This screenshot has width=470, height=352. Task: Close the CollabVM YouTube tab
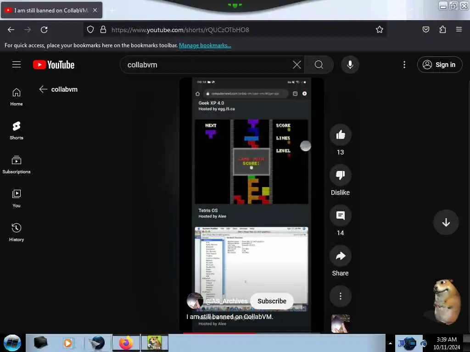pyautogui.click(x=95, y=10)
